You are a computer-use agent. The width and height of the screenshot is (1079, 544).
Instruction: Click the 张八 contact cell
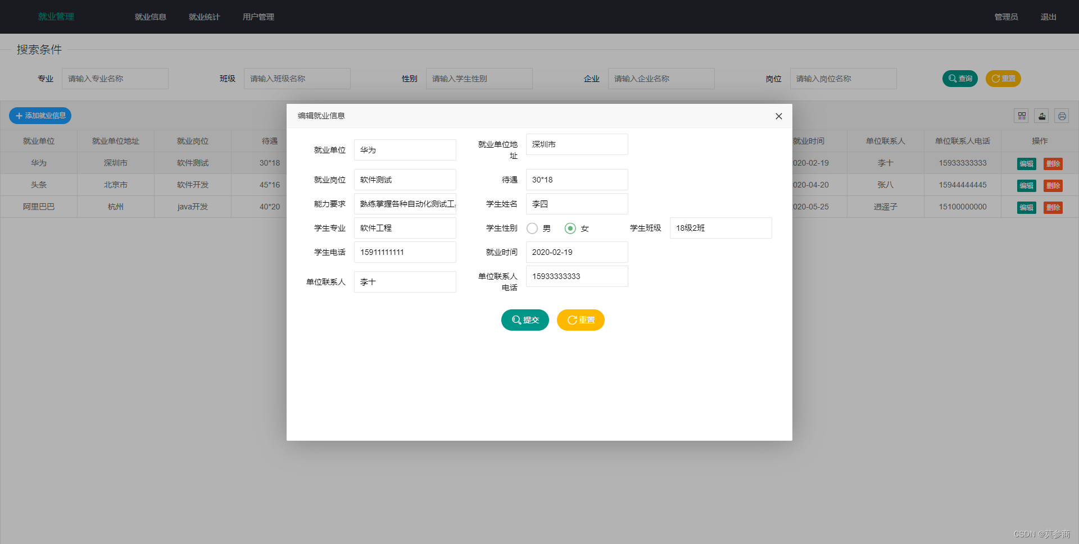pyautogui.click(x=886, y=185)
